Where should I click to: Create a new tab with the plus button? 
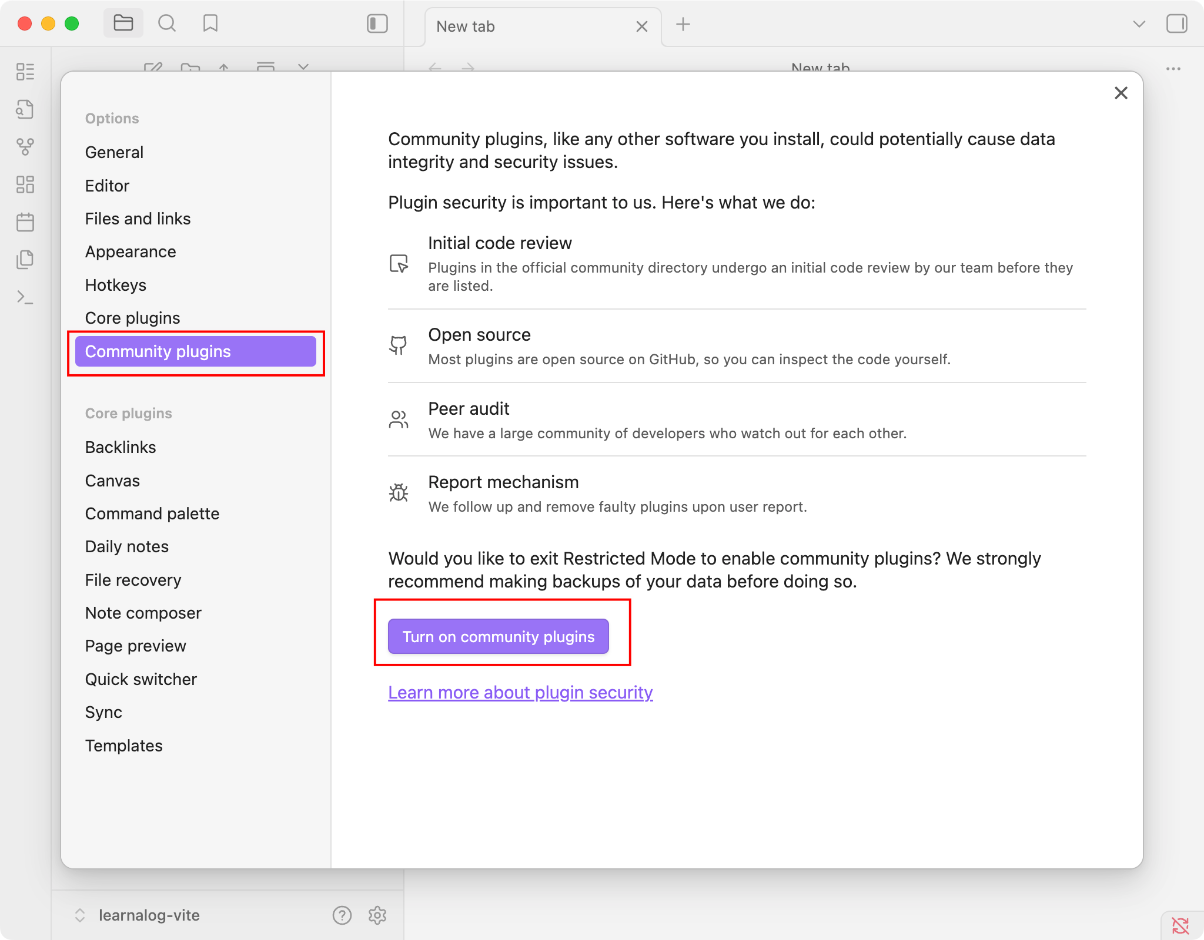(x=683, y=25)
